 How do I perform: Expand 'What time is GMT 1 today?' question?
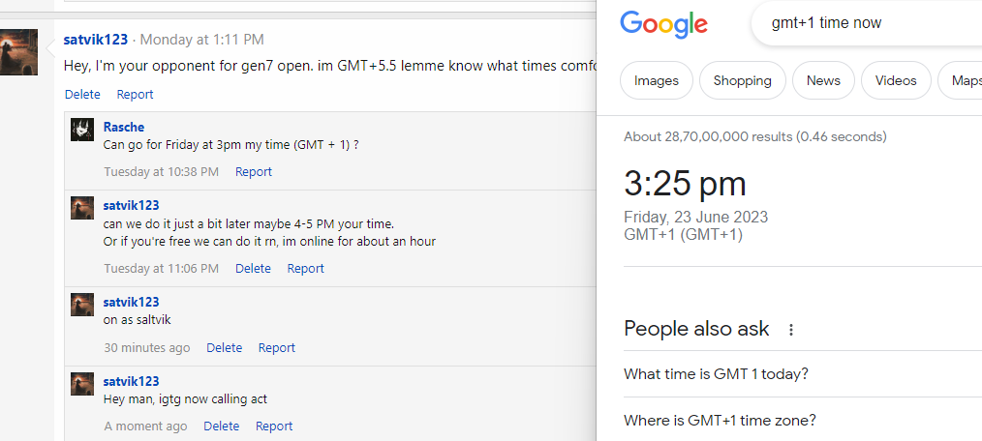716,374
